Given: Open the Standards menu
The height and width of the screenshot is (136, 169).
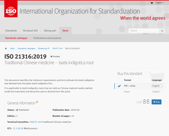Looking at the screenshot, I should click(x=11, y=31).
